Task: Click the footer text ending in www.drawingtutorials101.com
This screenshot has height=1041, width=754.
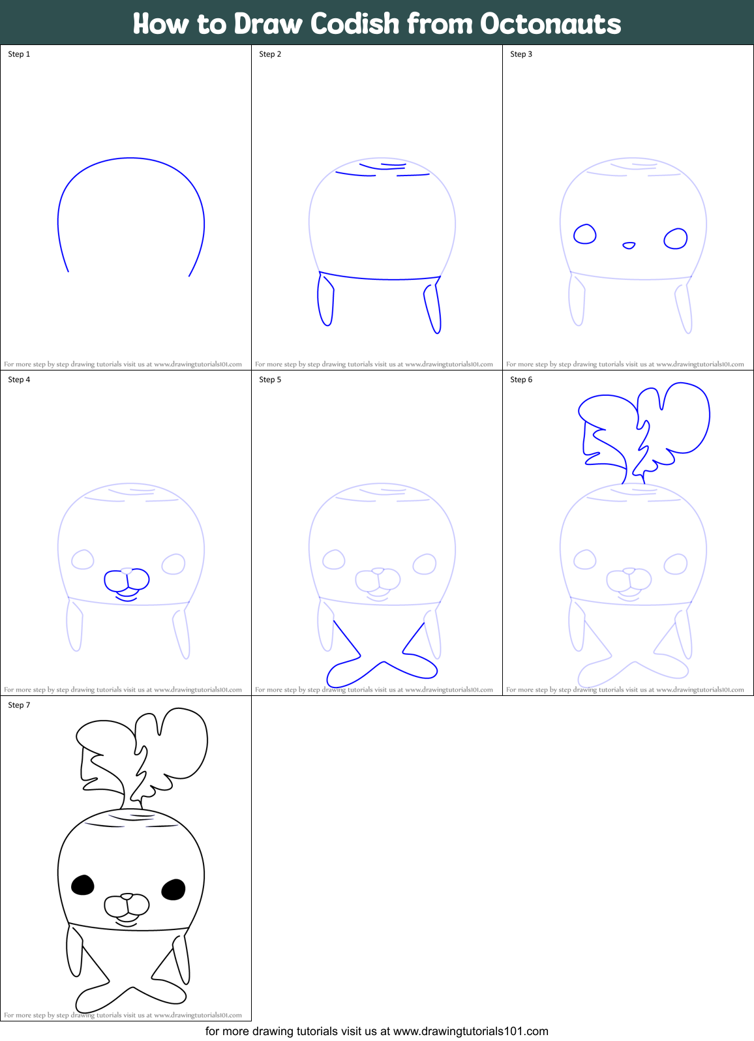Action: (x=377, y=1031)
